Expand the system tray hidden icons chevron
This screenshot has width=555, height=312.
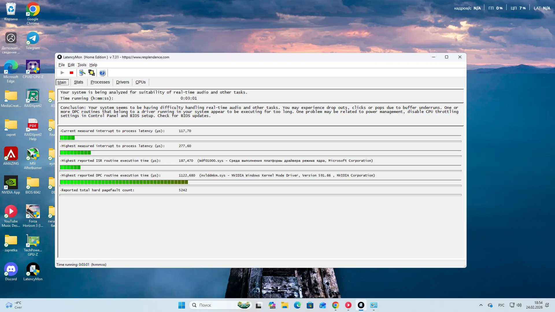[x=481, y=305]
